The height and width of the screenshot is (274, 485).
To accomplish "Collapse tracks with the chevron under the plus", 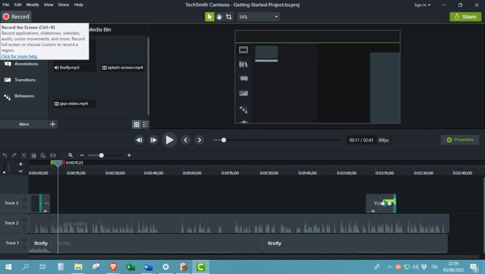I will [x=20, y=171].
